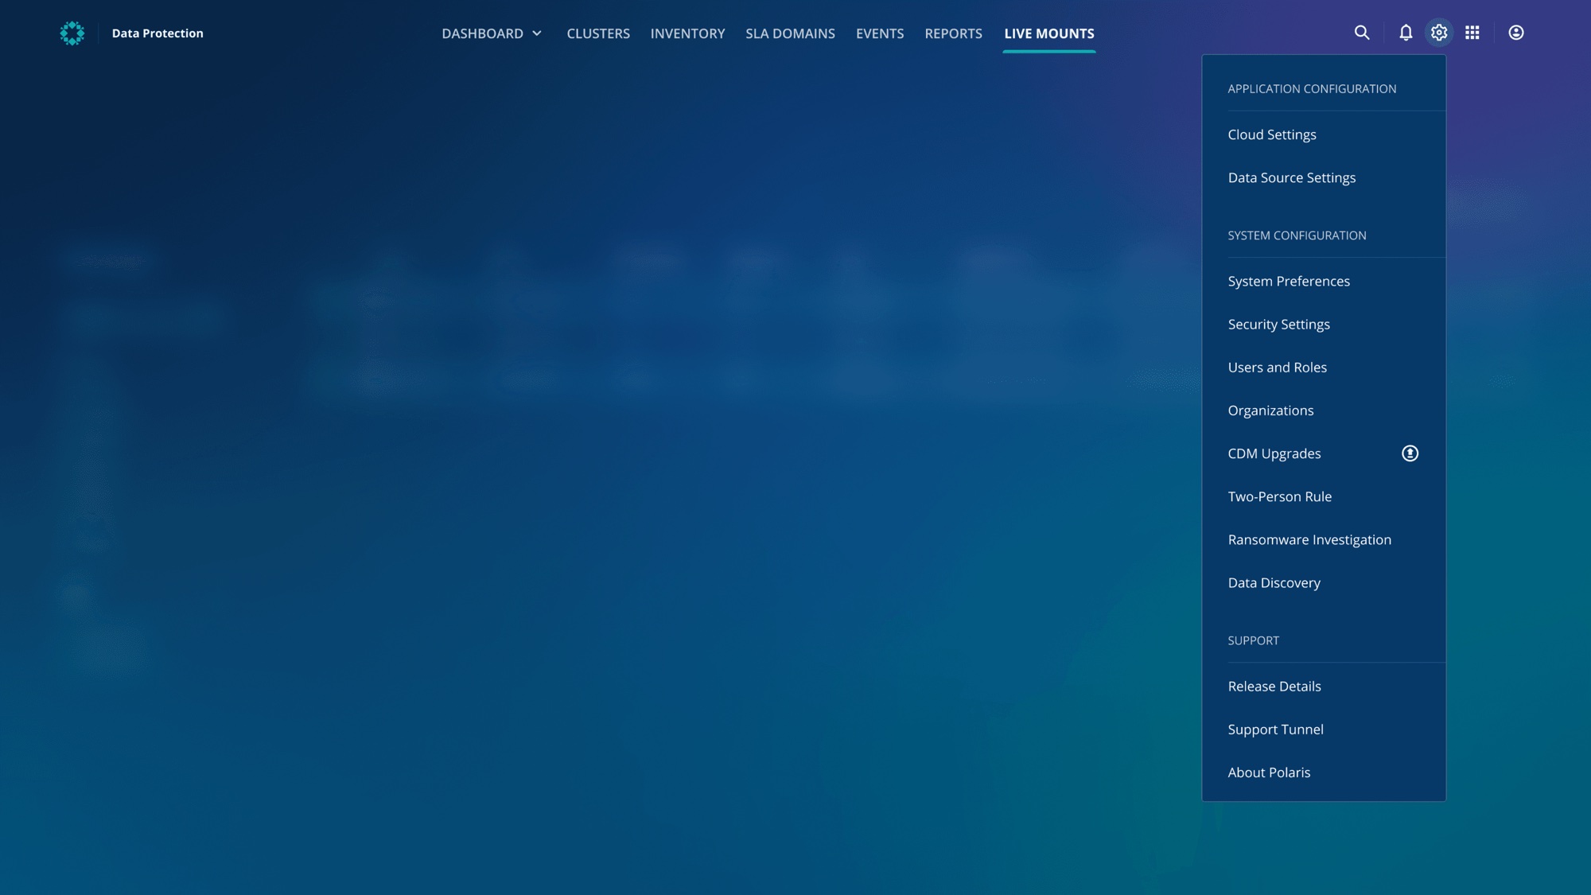Switch to the Inventory tab
This screenshot has height=895, width=1591.
pyautogui.click(x=687, y=33)
